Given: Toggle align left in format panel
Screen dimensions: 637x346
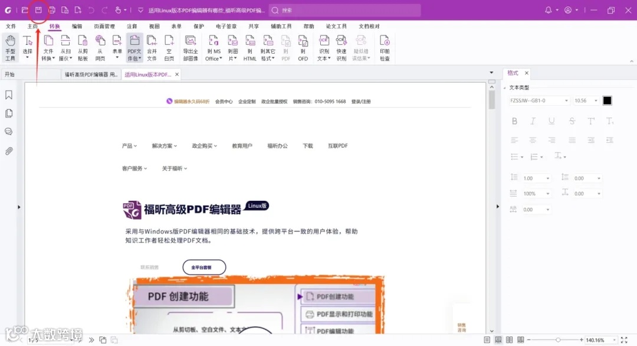Looking at the screenshot, I should [514, 140].
